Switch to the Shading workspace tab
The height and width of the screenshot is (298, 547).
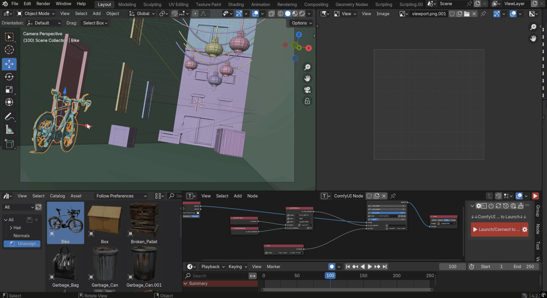[x=236, y=4]
